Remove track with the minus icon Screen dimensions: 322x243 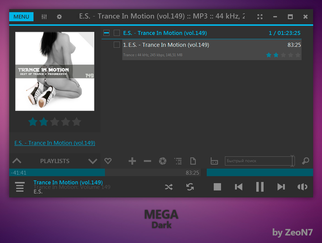pyautogui.click(x=147, y=161)
